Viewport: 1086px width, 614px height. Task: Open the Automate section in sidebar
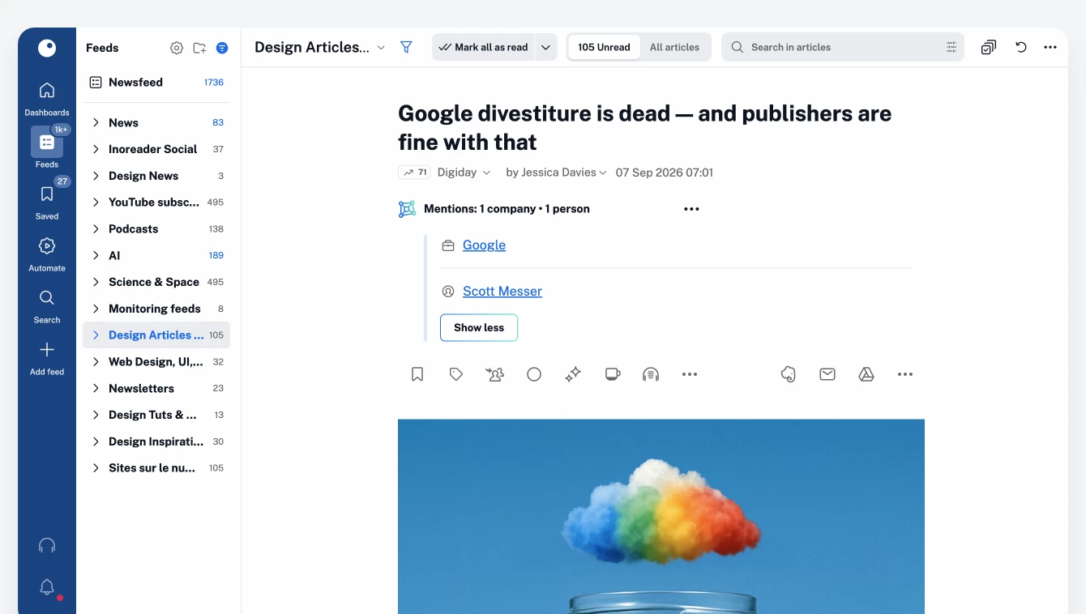(47, 254)
